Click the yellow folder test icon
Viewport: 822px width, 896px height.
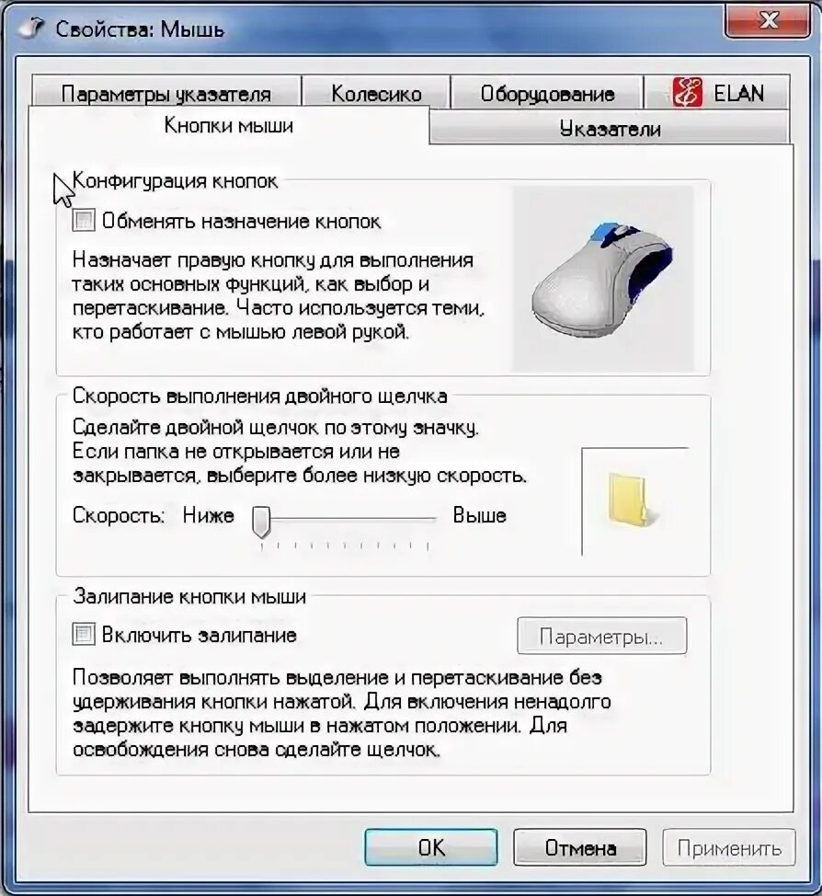coord(631,499)
